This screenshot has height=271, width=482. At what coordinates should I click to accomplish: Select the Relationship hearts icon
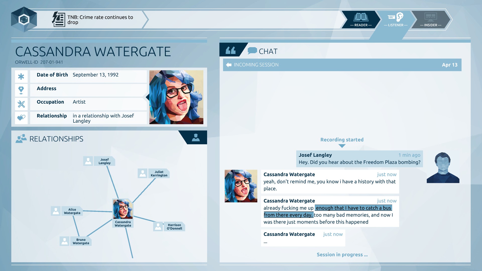[21, 118]
